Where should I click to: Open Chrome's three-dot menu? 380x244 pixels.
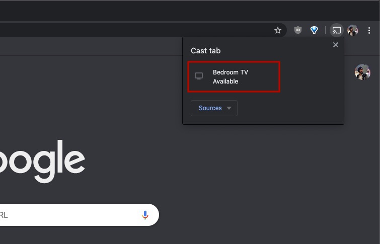tap(369, 30)
